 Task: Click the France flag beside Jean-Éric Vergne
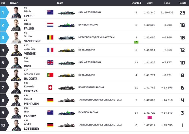pyautogui.click(x=50, y=50)
